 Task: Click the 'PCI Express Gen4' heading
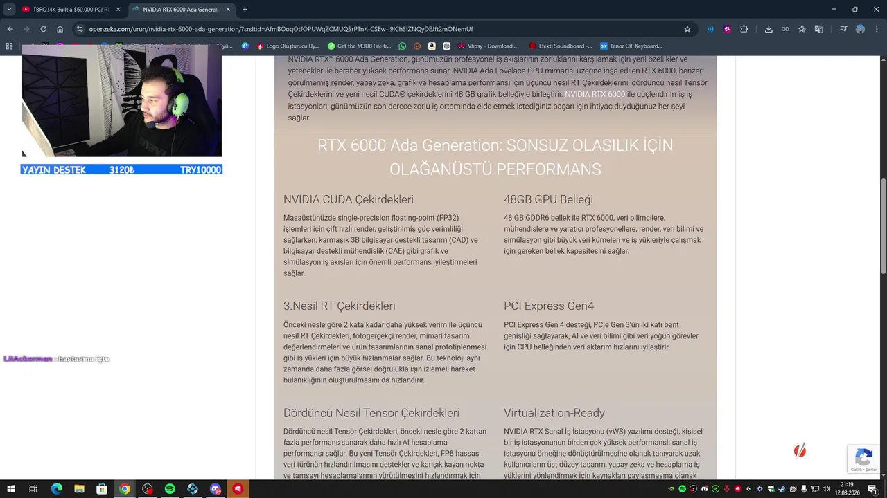(x=548, y=306)
